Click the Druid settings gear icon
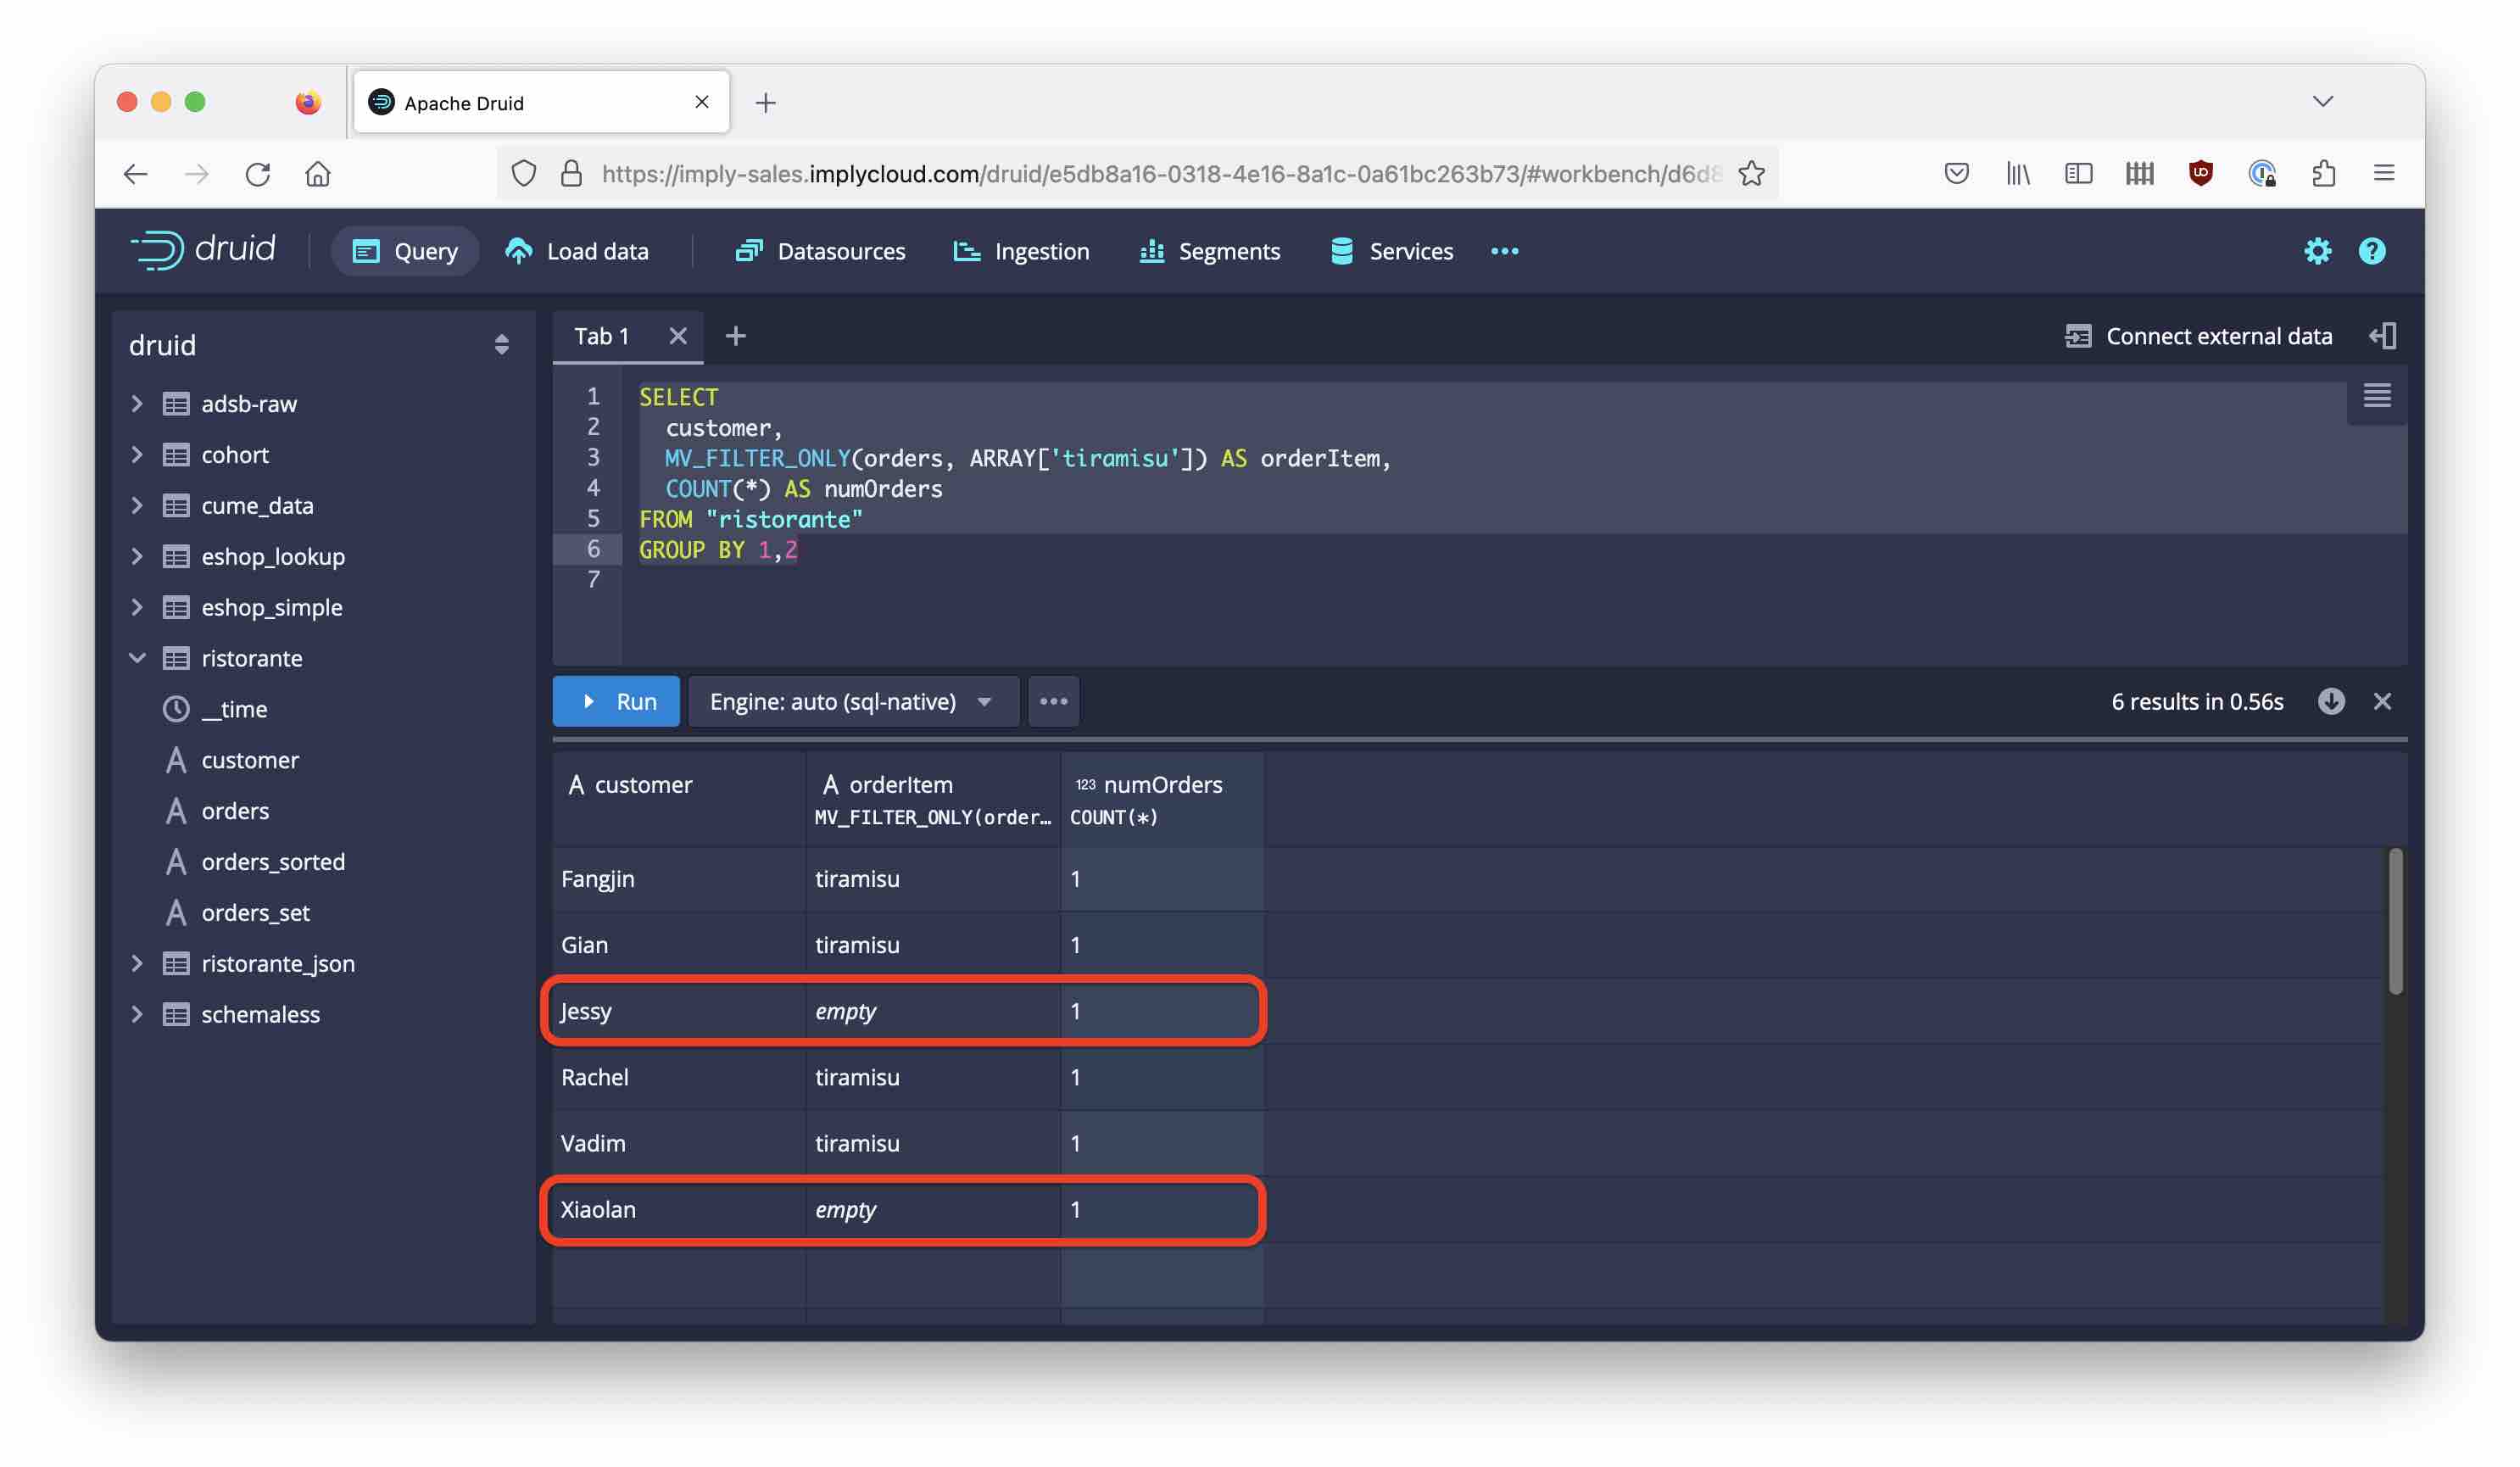The width and height of the screenshot is (2520, 1467). (x=2316, y=251)
